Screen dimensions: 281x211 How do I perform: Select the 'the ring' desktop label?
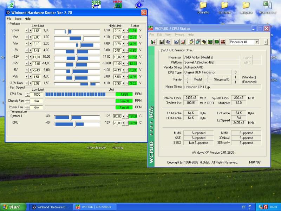pos(118,147)
